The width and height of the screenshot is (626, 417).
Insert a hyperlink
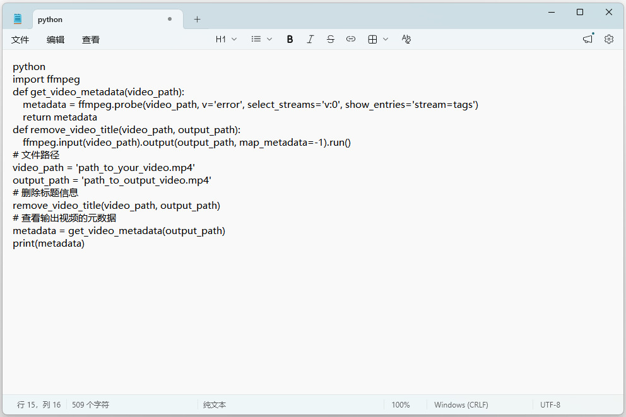(x=350, y=39)
